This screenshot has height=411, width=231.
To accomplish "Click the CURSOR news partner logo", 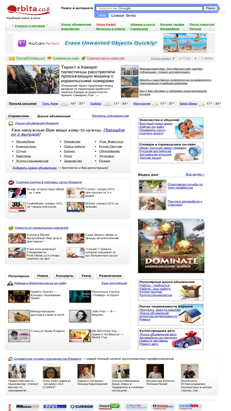I will [x=82, y=407].
